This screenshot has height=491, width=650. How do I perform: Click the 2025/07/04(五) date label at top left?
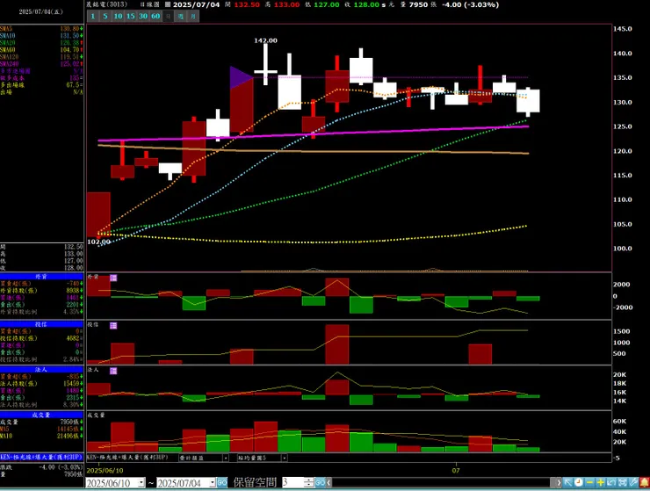click(40, 11)
